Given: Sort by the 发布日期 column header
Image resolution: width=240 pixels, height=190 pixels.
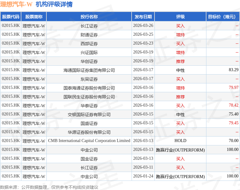Looking at the screenshot, I should [143, 17].
